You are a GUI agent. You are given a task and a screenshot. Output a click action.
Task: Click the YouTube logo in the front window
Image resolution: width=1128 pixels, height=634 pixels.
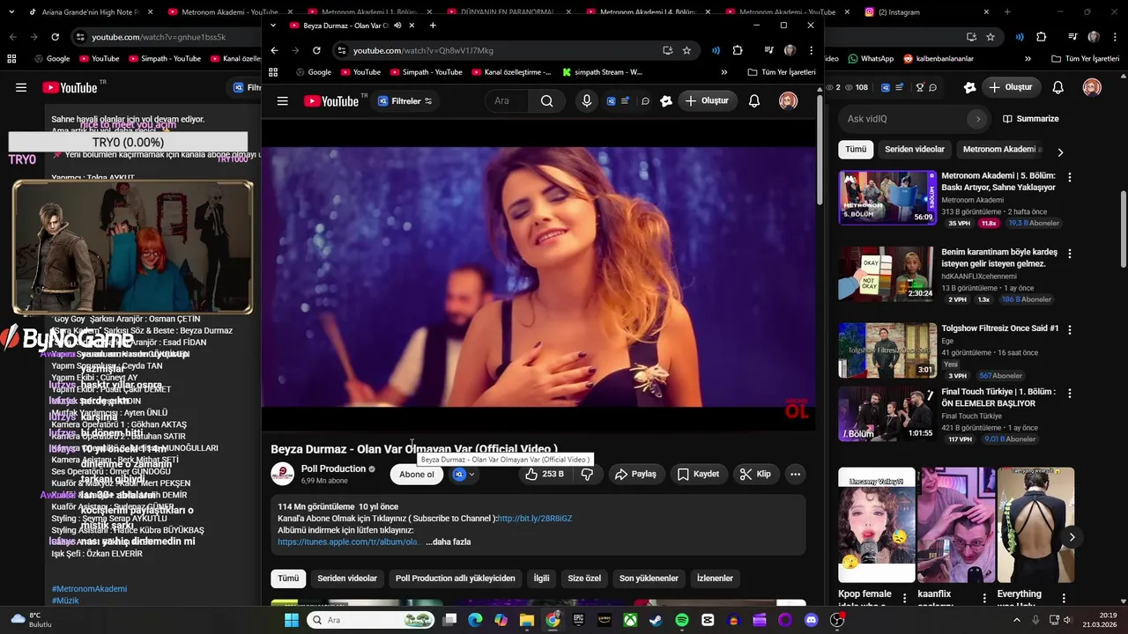pyautogui.click(x=331, y=101)
